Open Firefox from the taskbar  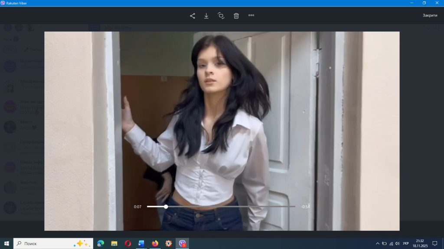coord(155,243)
